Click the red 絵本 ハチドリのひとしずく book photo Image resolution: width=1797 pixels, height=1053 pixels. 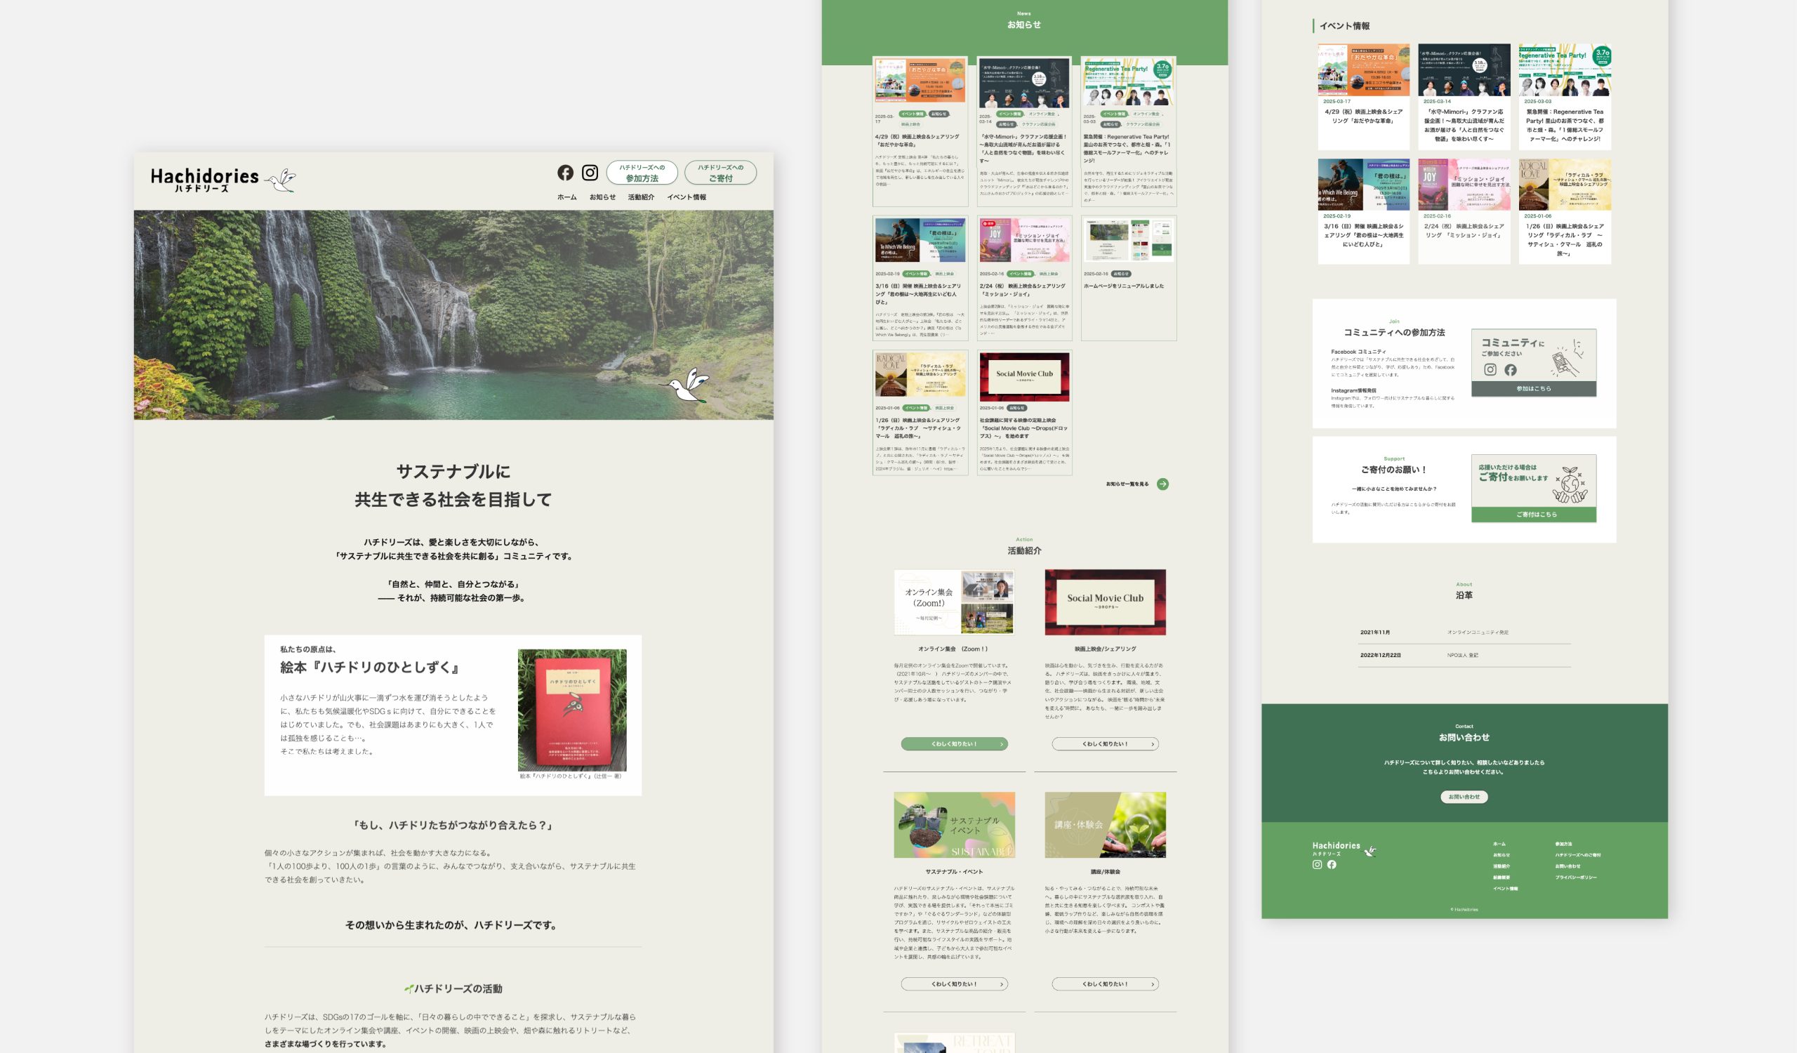pos(572,710)
